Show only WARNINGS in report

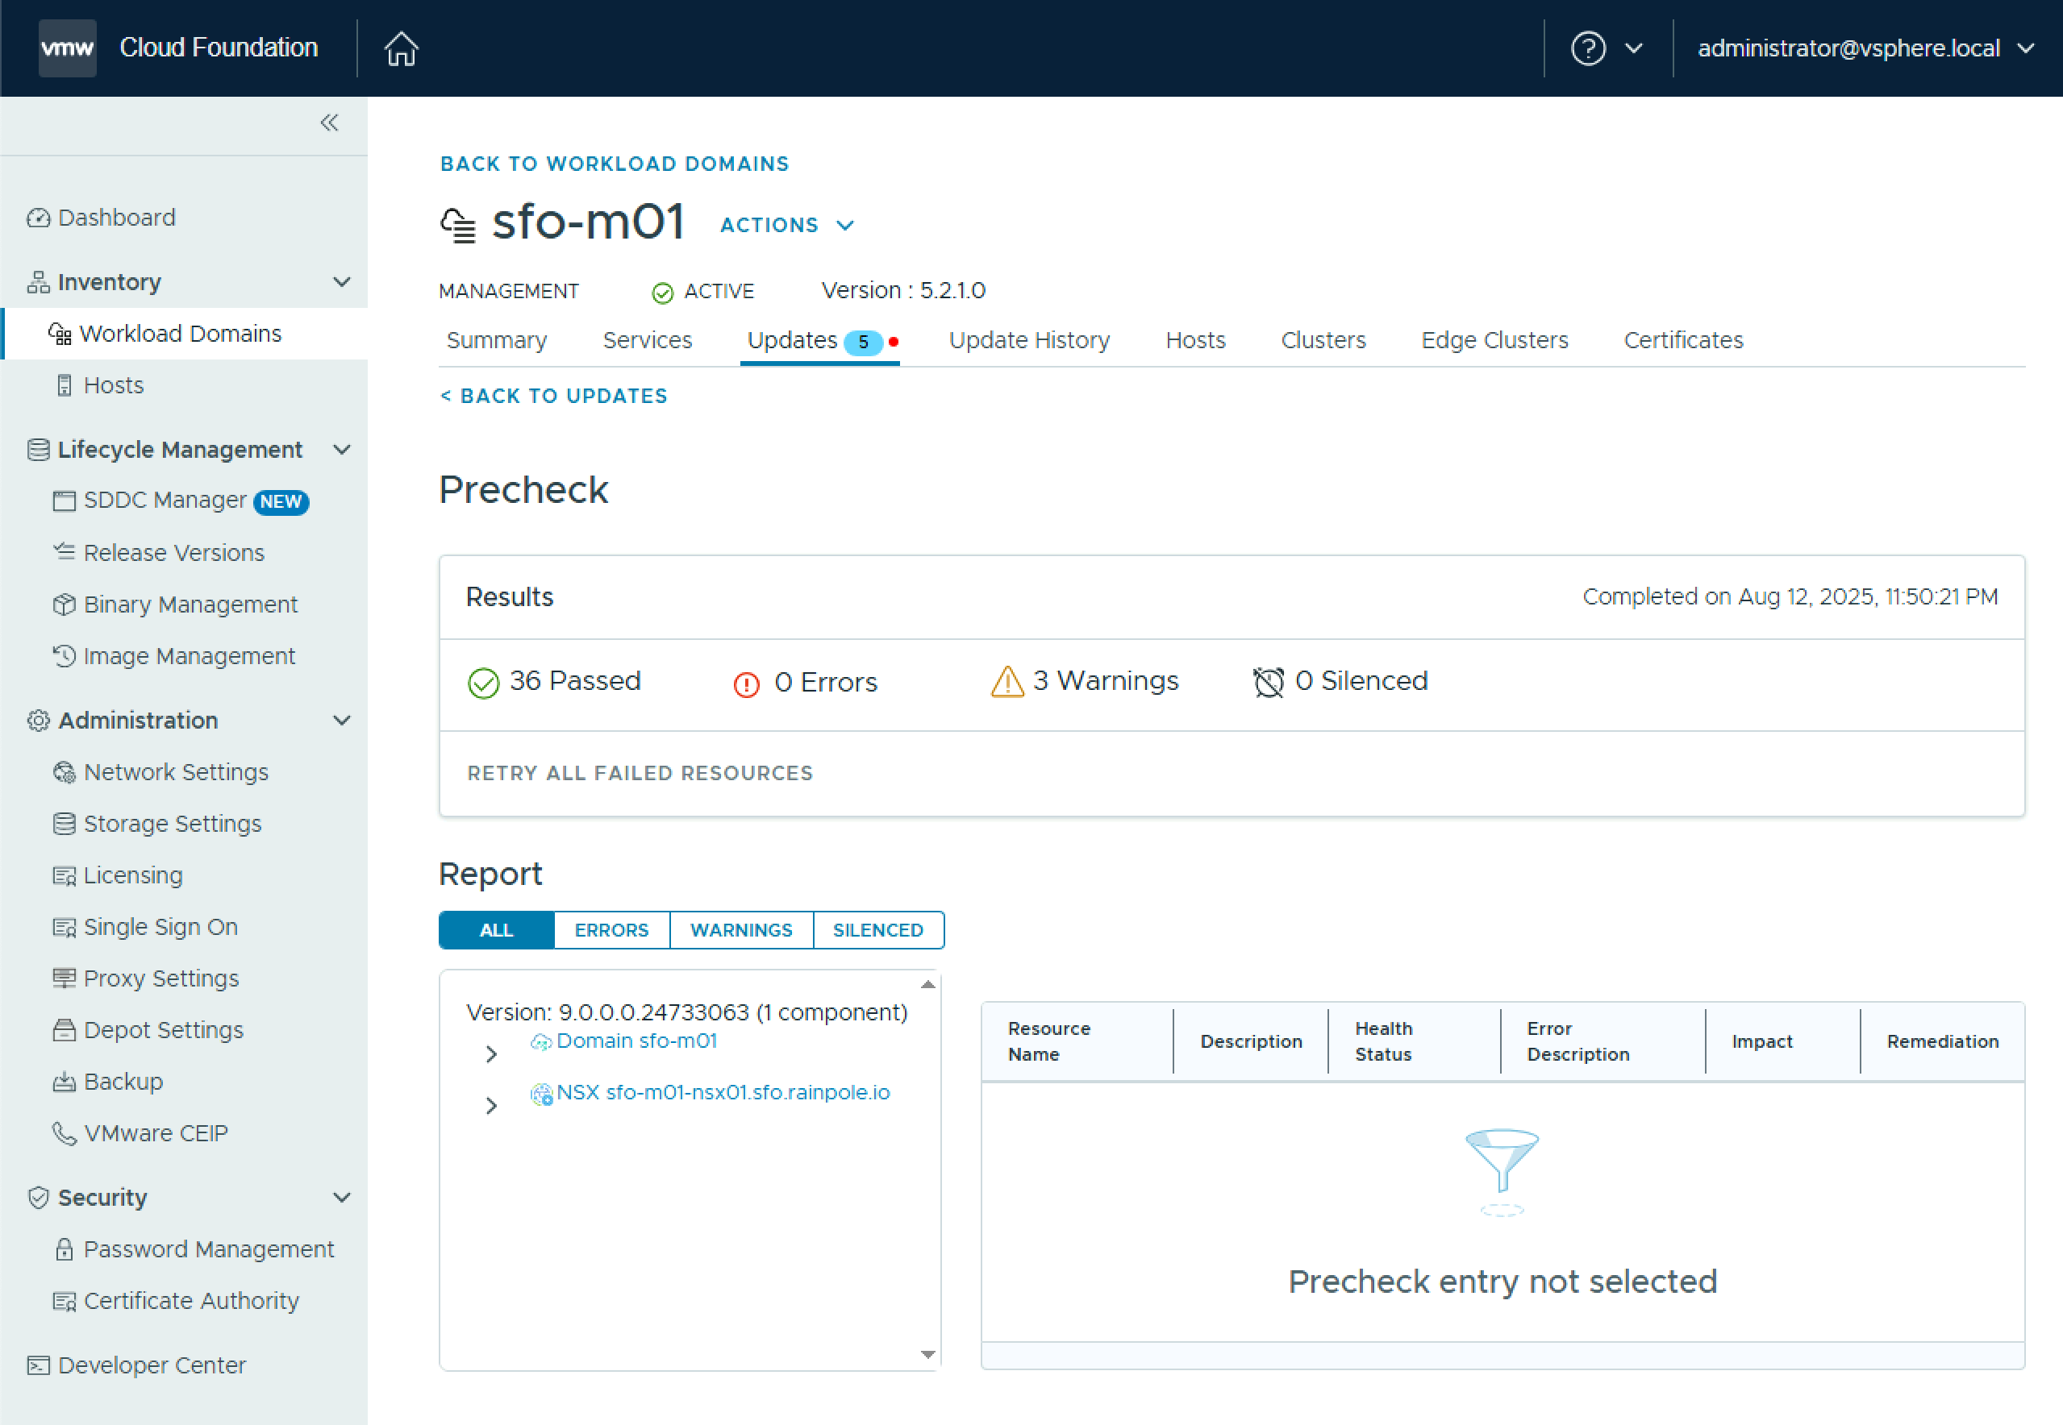pyautogui.click(x=740, y=929)
